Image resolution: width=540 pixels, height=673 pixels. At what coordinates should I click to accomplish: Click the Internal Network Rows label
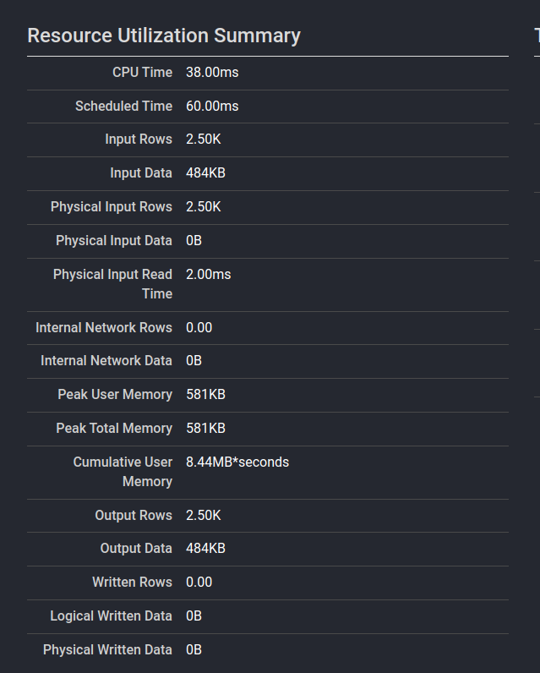[x=104, y=327]
